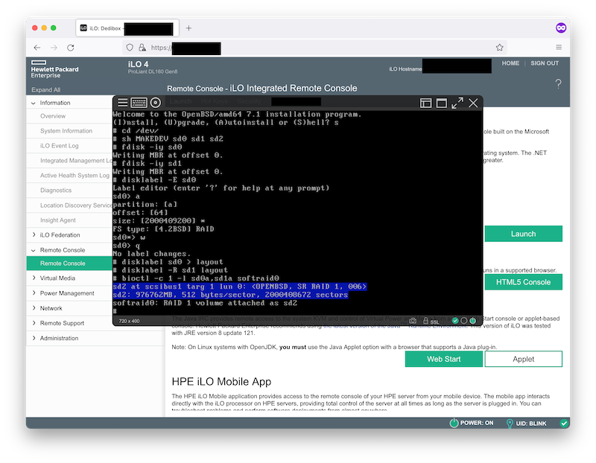This screenshot has height=463, width=596.
Task: Reload the browser page
Action: [x=71, y=48]
